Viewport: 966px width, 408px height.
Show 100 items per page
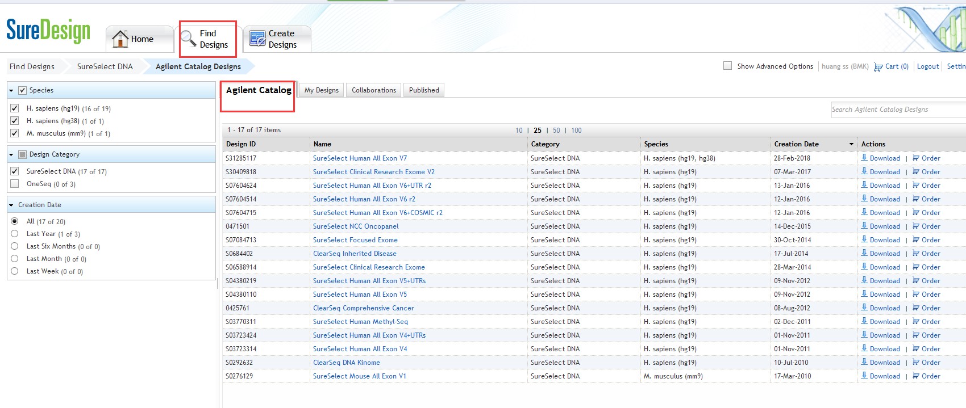pyautogui.click(x=576, y=131)
